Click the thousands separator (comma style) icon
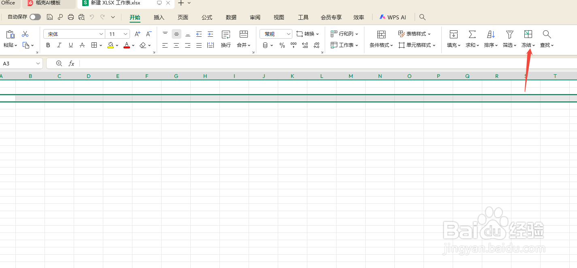The width and height of the screenshot is (577, 268). tap(293, 45)
